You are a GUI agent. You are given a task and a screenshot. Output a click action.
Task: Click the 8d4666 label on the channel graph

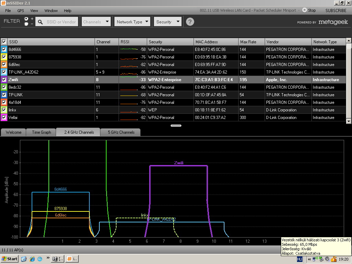60,189
